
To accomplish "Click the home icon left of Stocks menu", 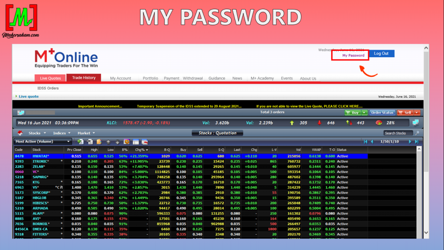I will (x=20, y=133).
